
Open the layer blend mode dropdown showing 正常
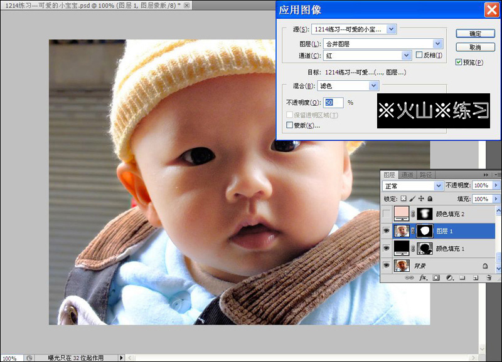[439, 185]
